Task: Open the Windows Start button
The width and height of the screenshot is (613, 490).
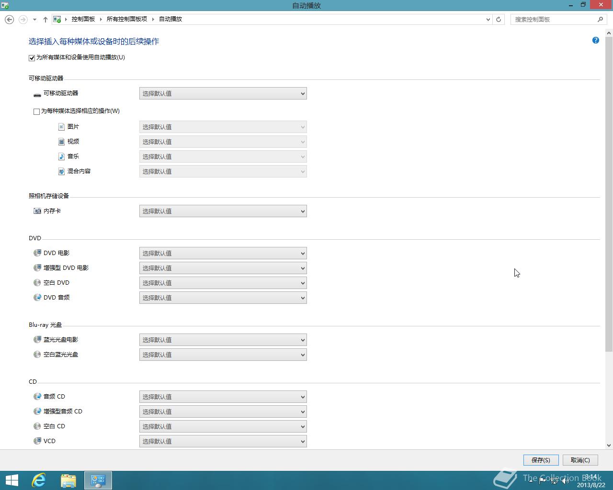Action: 11,480
